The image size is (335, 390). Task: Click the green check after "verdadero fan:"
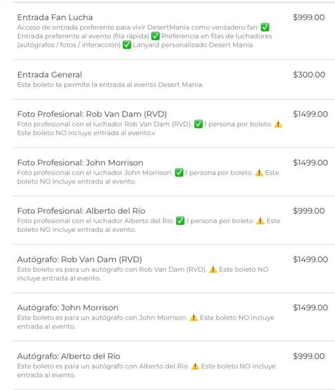(265, 27)
